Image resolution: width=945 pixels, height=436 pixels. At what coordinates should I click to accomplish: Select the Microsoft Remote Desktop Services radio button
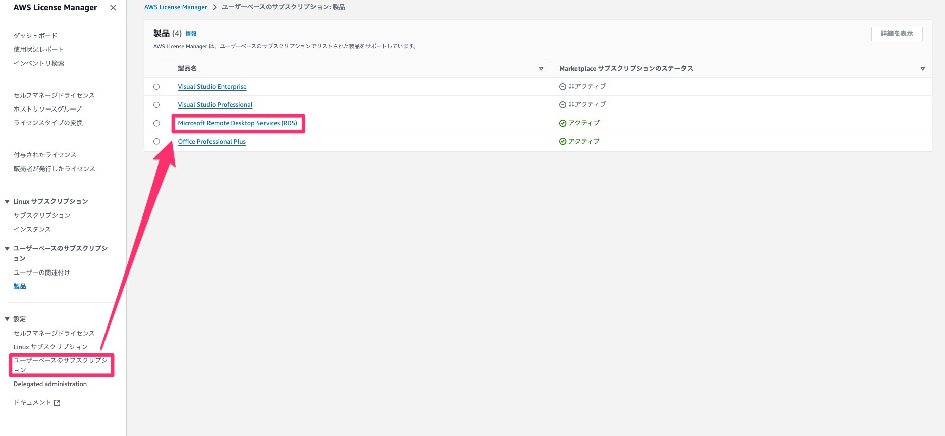pos(156,123)
